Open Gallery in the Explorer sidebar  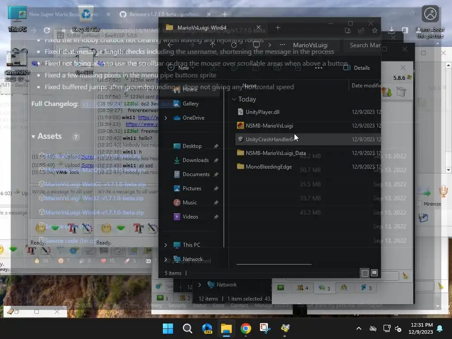coord(190,103)
